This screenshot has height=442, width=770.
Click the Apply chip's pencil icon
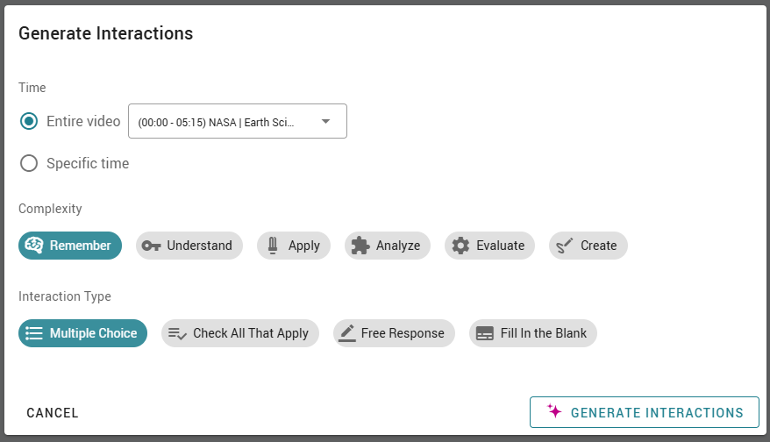[x=273, y=245]
